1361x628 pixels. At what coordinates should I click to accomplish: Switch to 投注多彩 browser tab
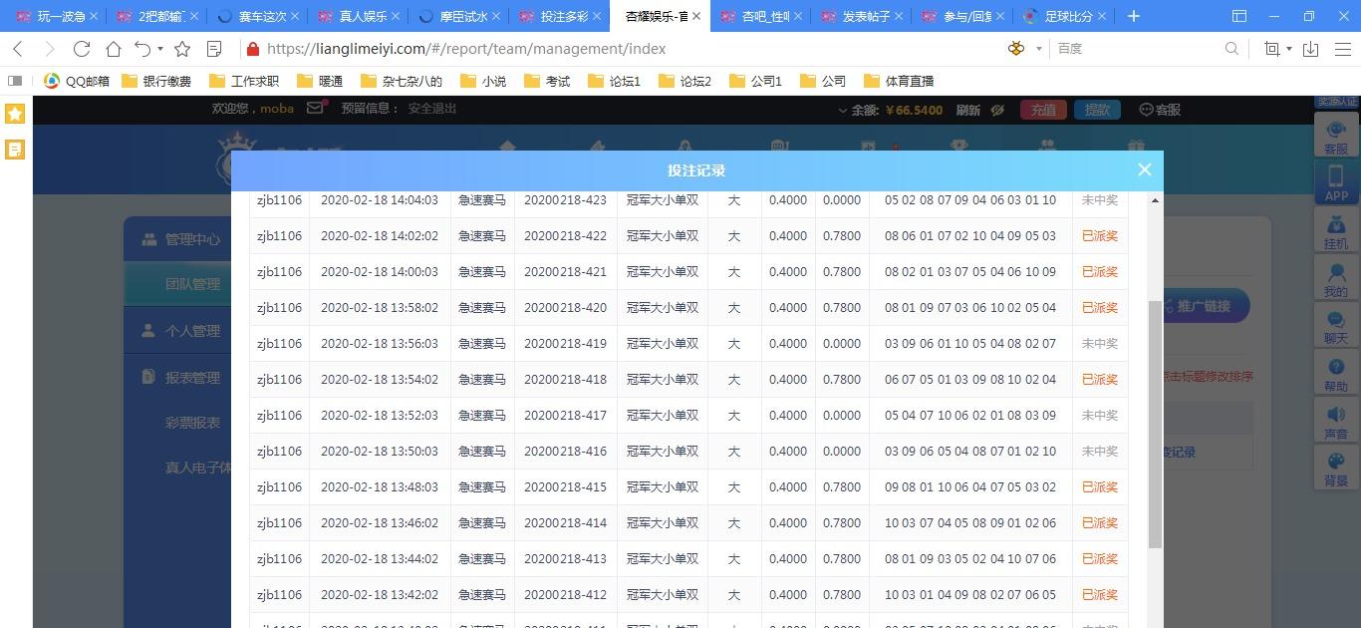pos(558,16)
